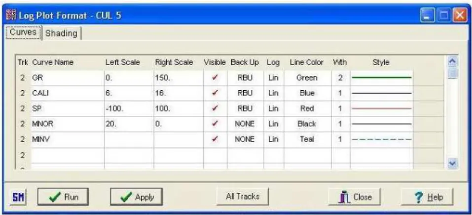Click the CALI curve name cell
Screen dimensions: 472x215
tap(67, 93)
